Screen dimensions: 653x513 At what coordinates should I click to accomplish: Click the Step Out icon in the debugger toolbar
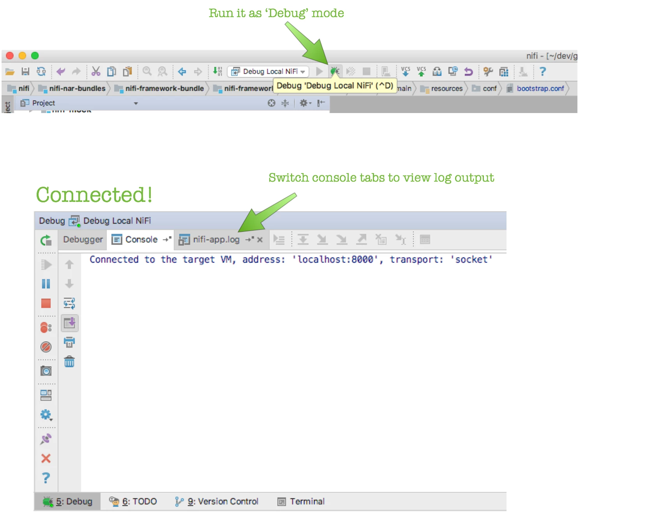362,239
